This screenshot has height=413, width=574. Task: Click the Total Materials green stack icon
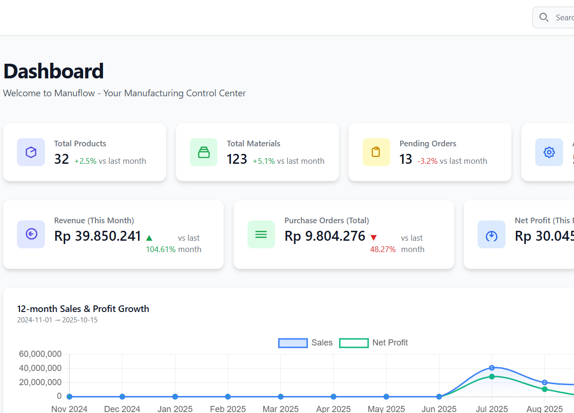click(204, 152)
